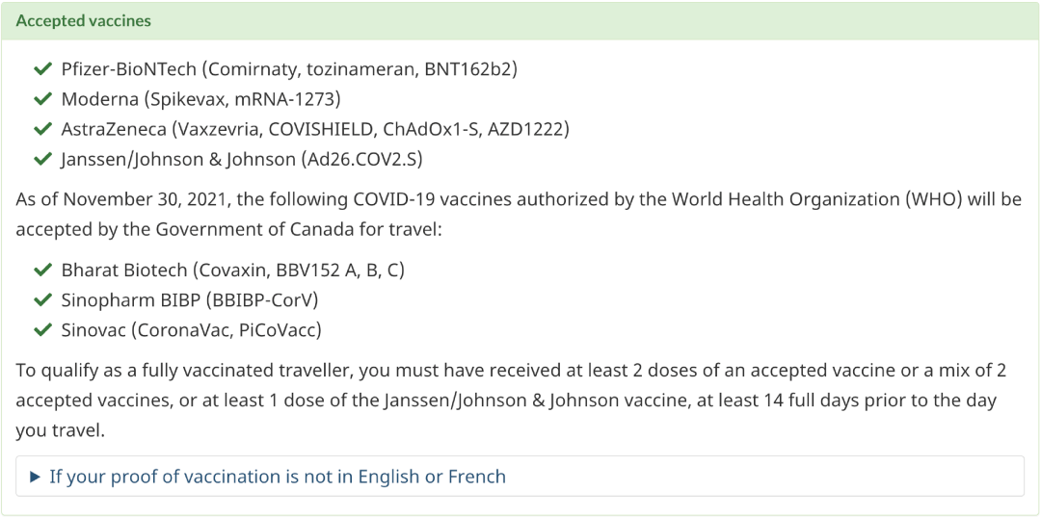Select the Bharat Biotech (Covaxin) list item
This screenshot has width=1041, height=517.
(233, 270)
